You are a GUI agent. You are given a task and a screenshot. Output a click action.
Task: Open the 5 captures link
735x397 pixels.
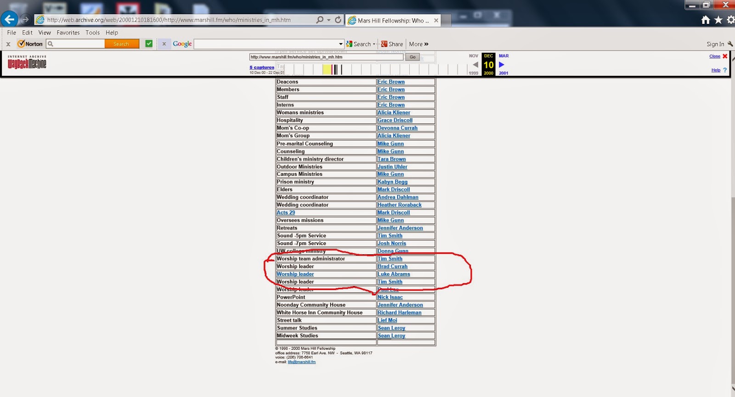point(262,67)
